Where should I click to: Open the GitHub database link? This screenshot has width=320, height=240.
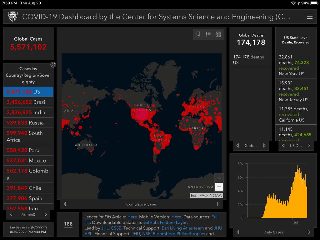(150, 222)
